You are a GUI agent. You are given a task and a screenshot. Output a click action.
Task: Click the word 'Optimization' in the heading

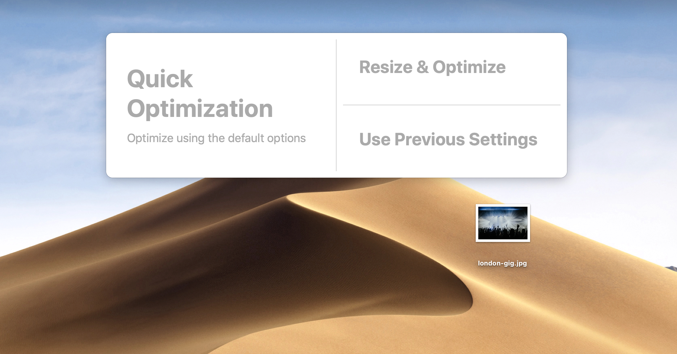pyautogui.click(x=200, y=109)
